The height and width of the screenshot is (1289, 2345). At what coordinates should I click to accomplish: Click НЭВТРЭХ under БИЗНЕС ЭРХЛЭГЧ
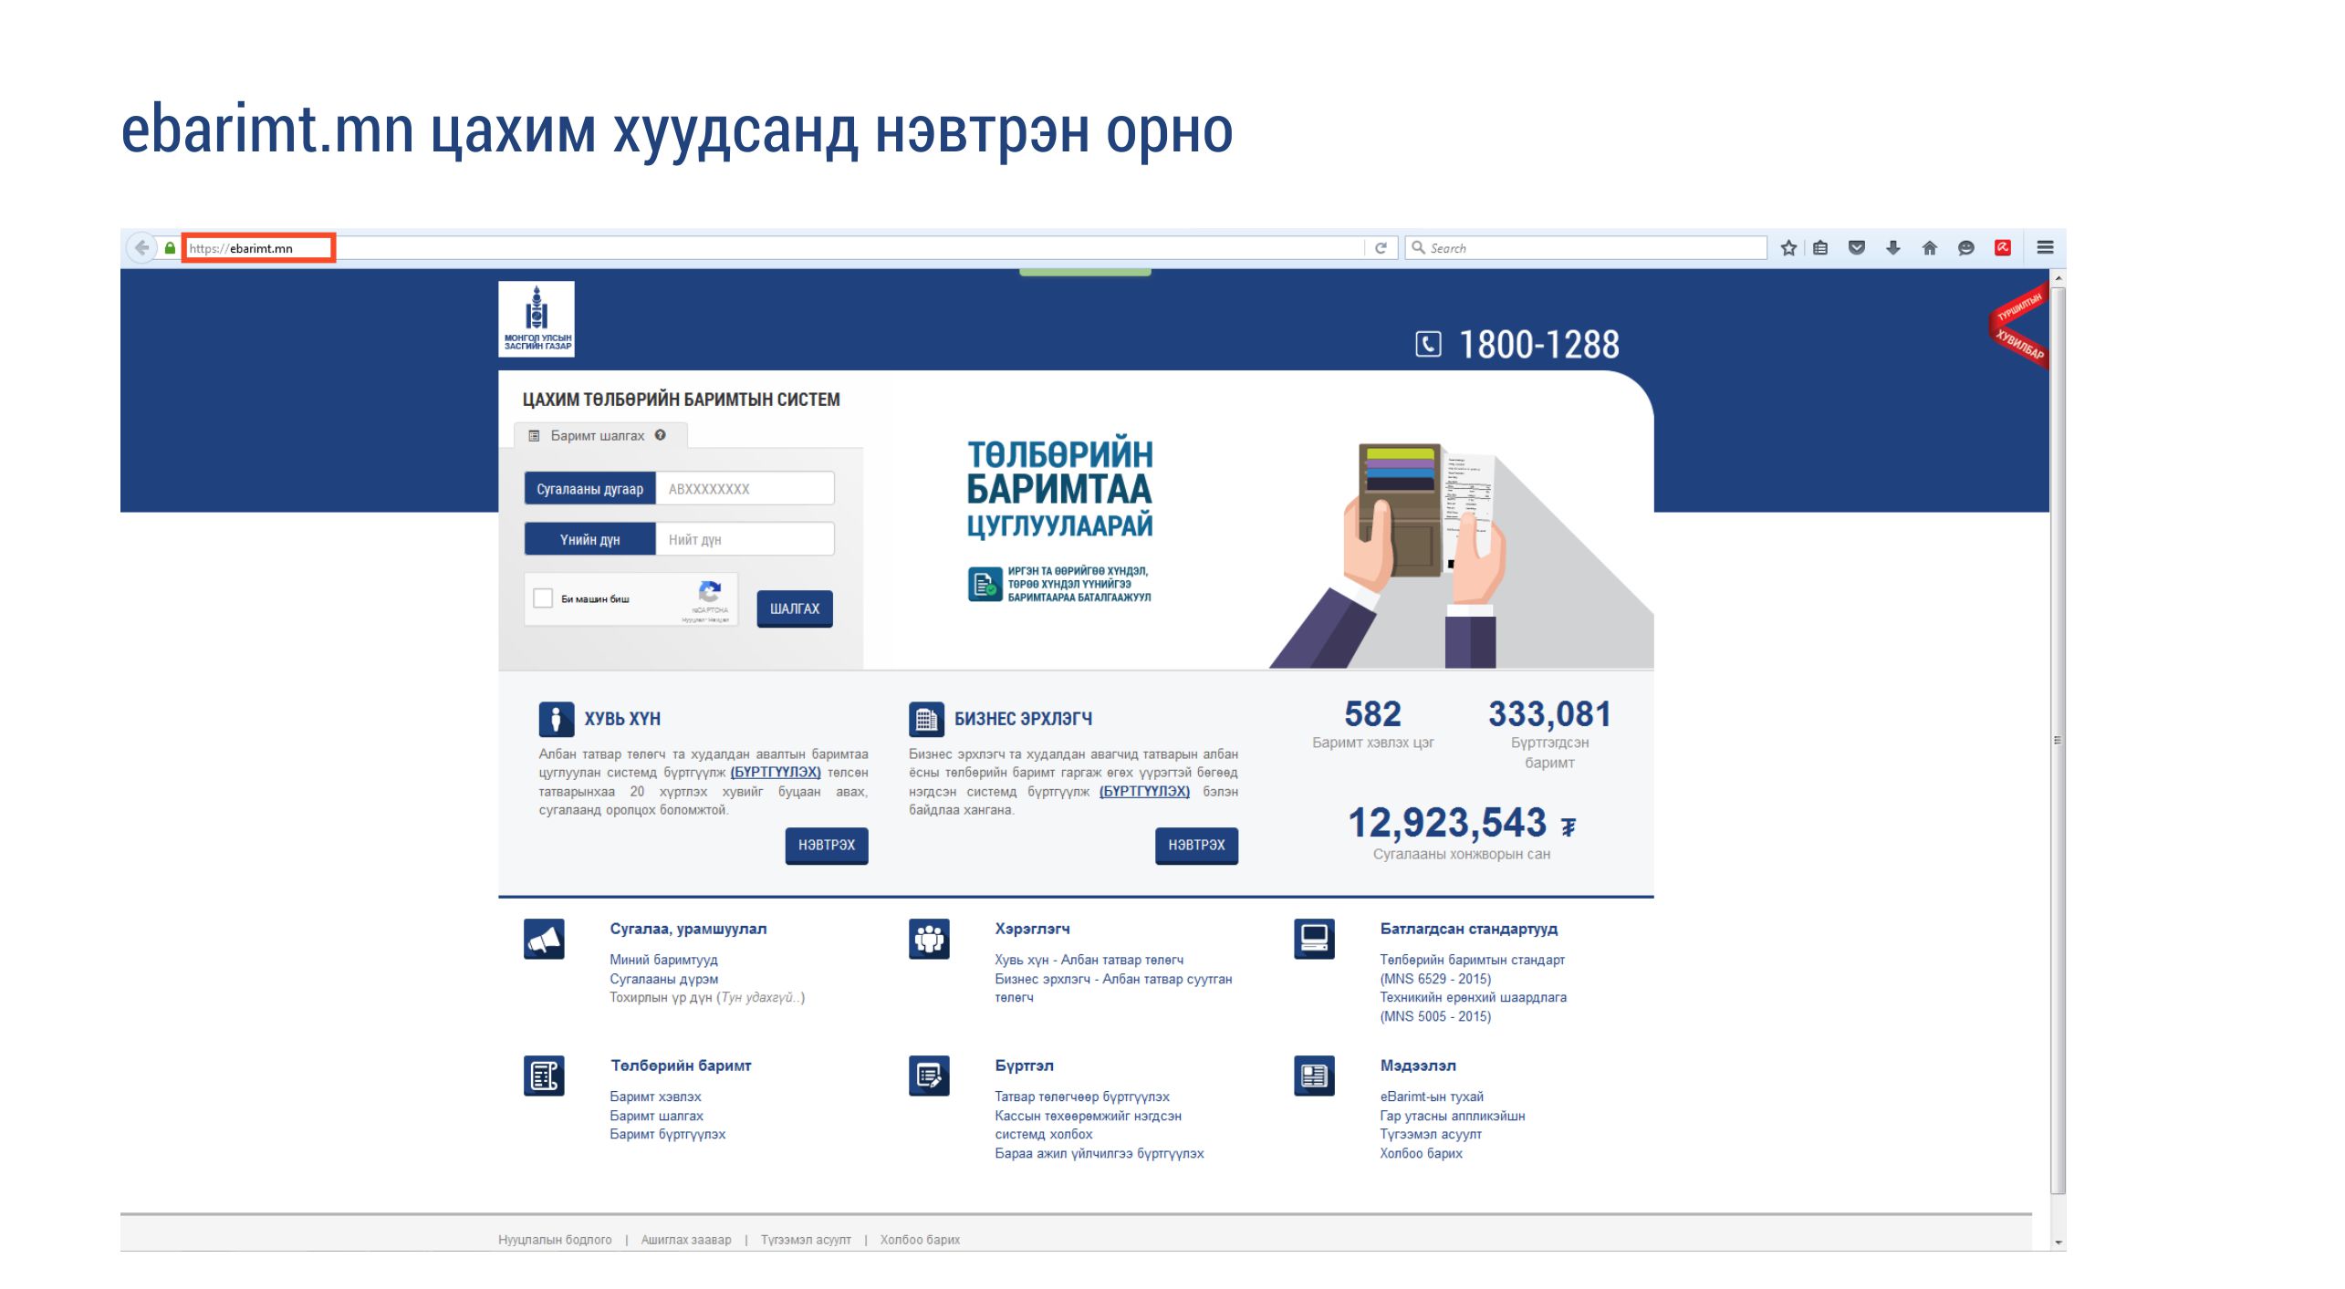pos(1196,845)
